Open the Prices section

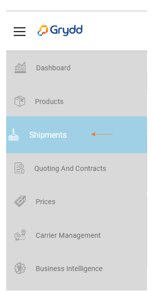46,202
